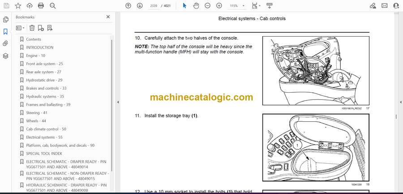Viewport: 403px width, 194px height.
Task: Click the zoom in plus icon
Action: [x=219, y=6]
